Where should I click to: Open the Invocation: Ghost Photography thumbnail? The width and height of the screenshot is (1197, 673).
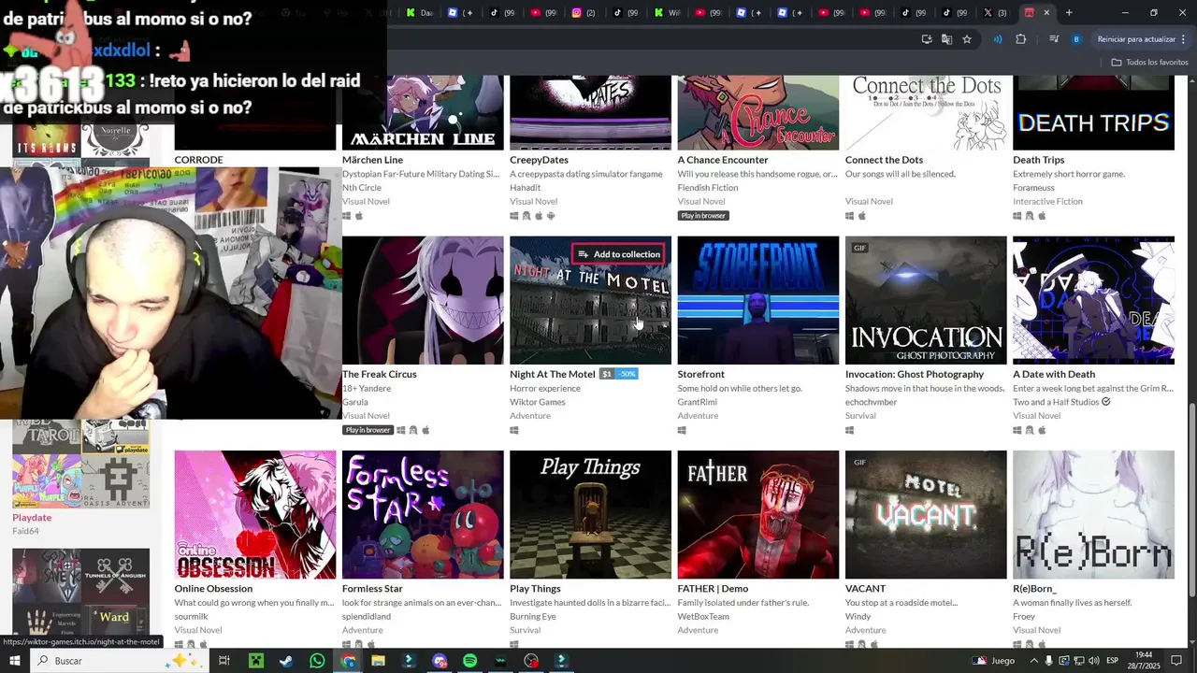(x=926, y=300)
